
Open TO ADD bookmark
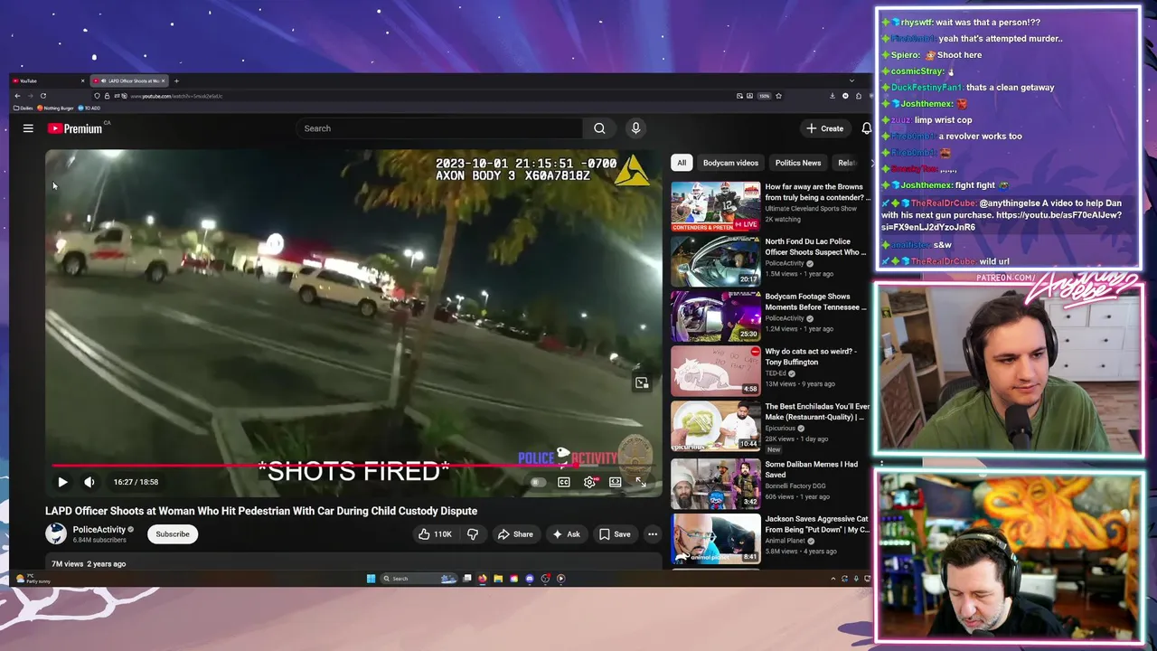point(89,108)
